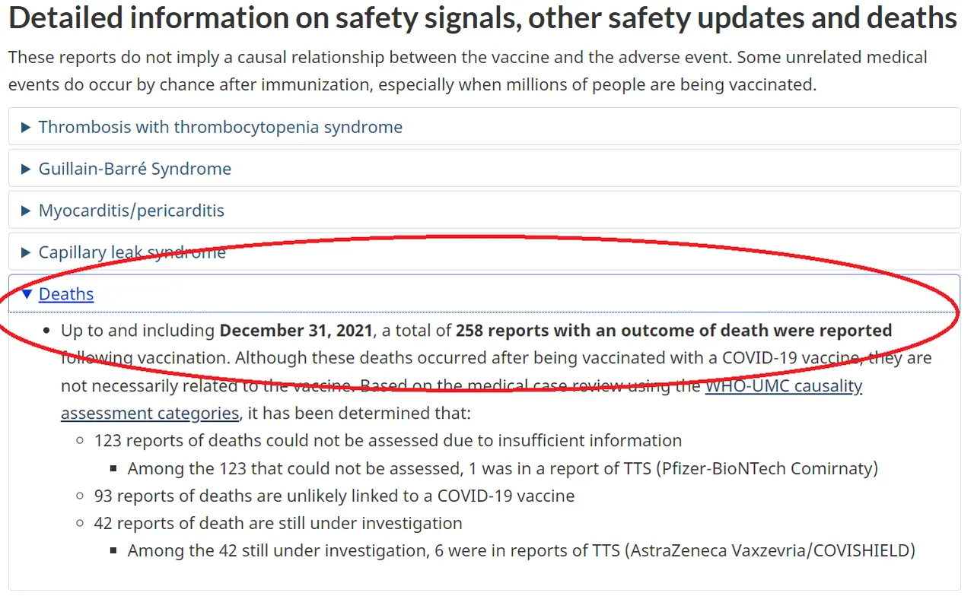Select the Capillary leak syndrome heading text
The width and height of the screenshot is (974, 599).
[132, 252]
